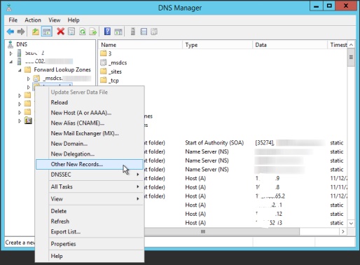The height and width of the screenshot is (265, 360).
Task: Expand the _msdcs zone tree node
Action: click(x=29, y=79)
